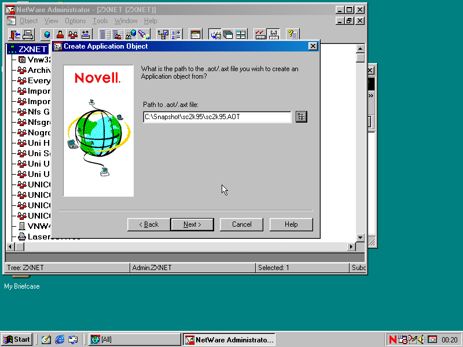Click the scheduler tray icon beside Novell N

point(402,339)
